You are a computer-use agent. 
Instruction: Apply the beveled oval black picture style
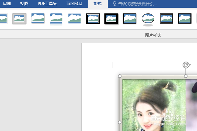point(148,20)
